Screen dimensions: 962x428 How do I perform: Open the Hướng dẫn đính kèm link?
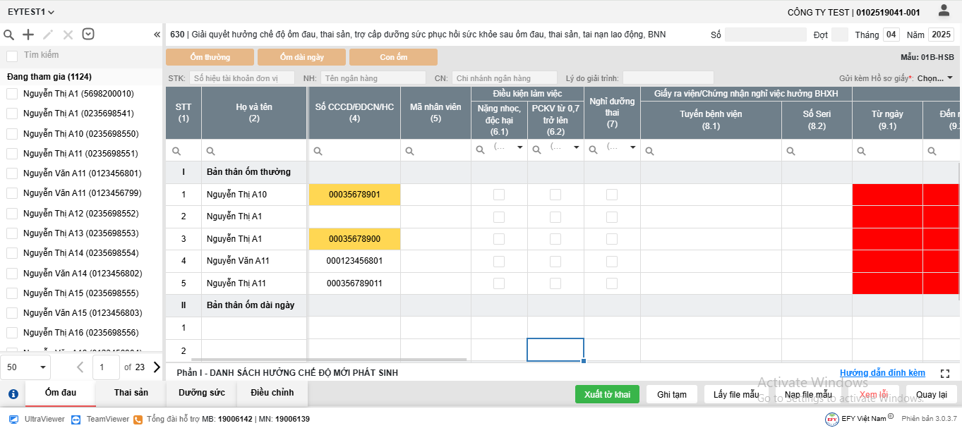click(882, 373)
